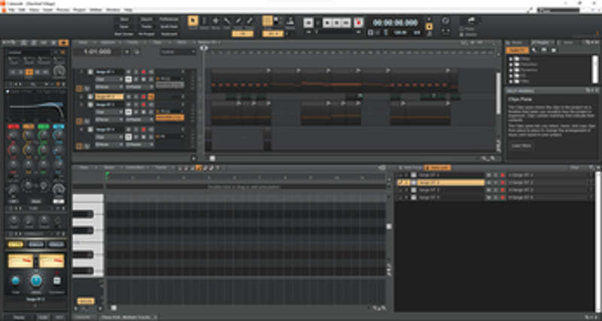Toggle Auto Focus in the piano roll track pane
Image resolution: width=602 pixels, height=321 pixels.
click(410, 168)
